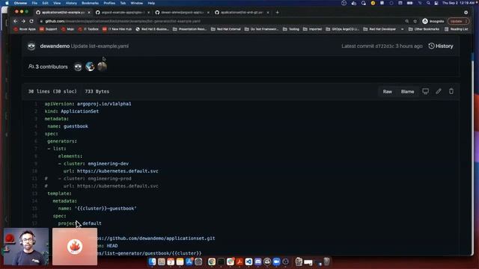Click the https://kubernetes.default.svc URL on line 10

coord(118,171)
